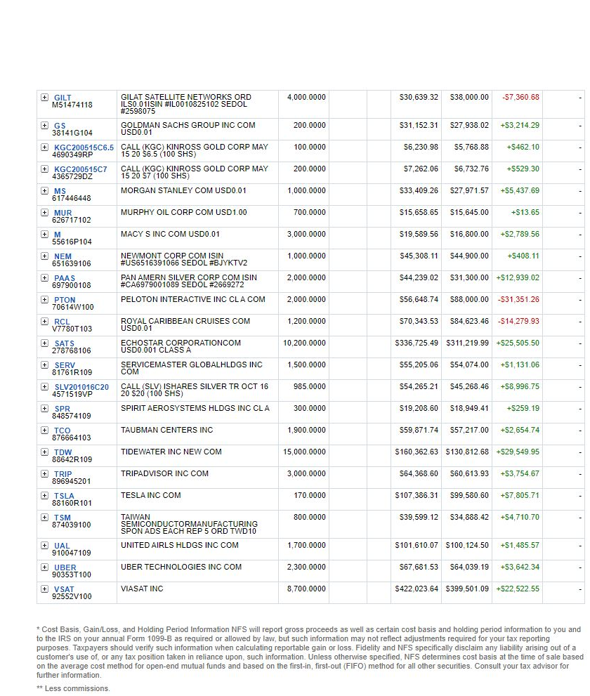
Task: Expand the SERV position row
Action: (44, 365)
